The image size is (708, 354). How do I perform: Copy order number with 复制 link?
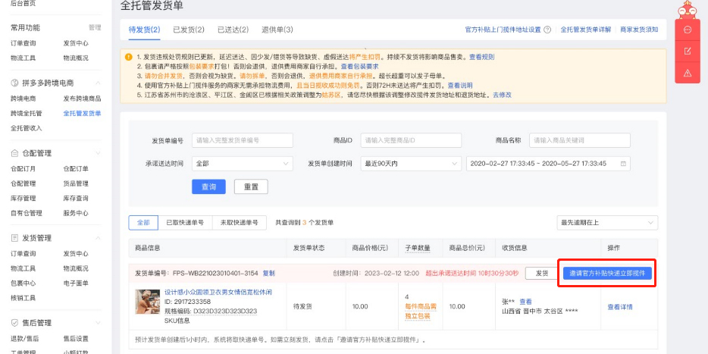(x=268, y=273)
